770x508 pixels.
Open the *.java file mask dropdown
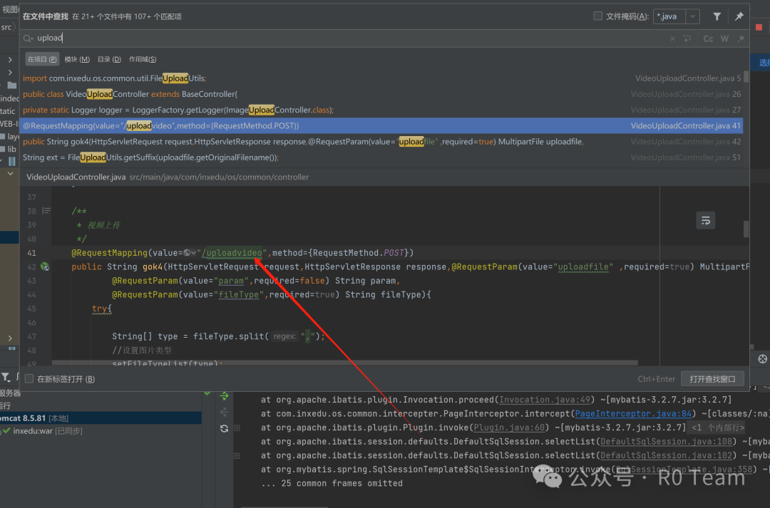tap(692, 16)
